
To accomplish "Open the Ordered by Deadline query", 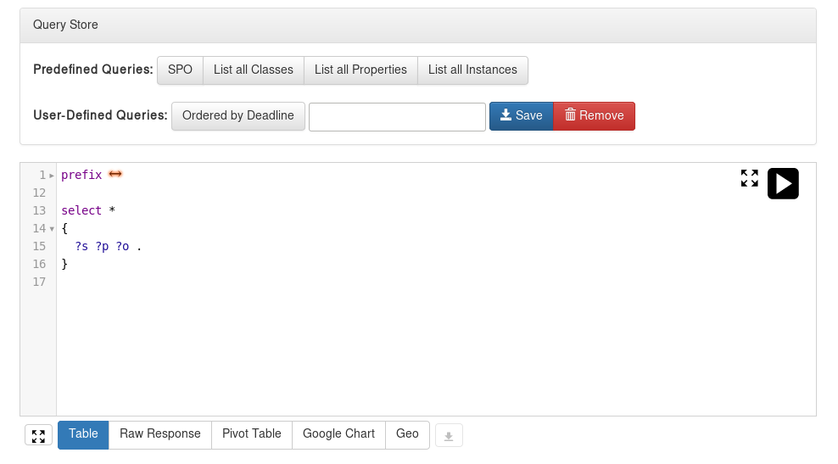I will point(238,116).
